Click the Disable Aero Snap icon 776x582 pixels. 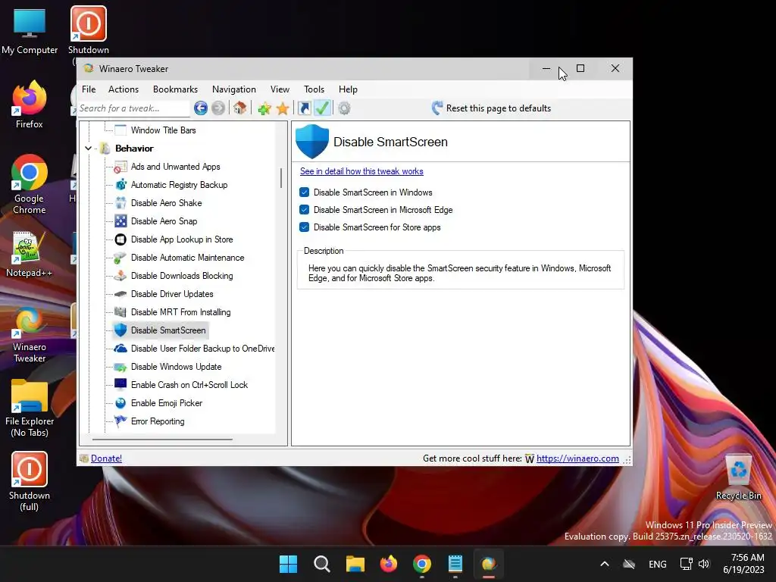point(120,221)
